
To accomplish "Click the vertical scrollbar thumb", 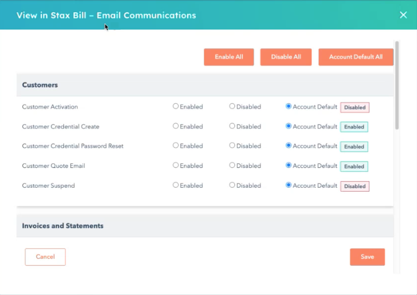I will coord(397,85).
